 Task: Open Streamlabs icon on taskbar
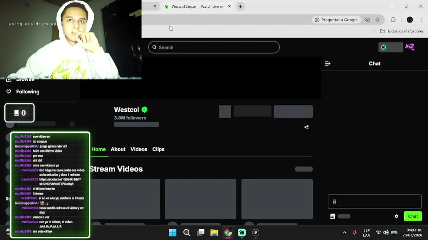[242, 233]
